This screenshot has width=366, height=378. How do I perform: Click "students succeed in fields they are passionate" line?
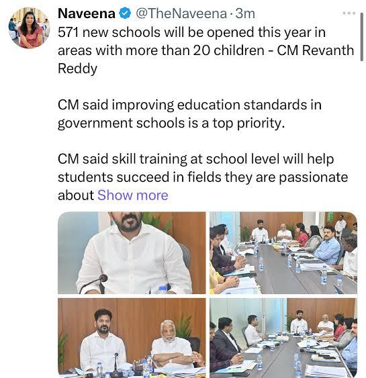coord(203,177)
